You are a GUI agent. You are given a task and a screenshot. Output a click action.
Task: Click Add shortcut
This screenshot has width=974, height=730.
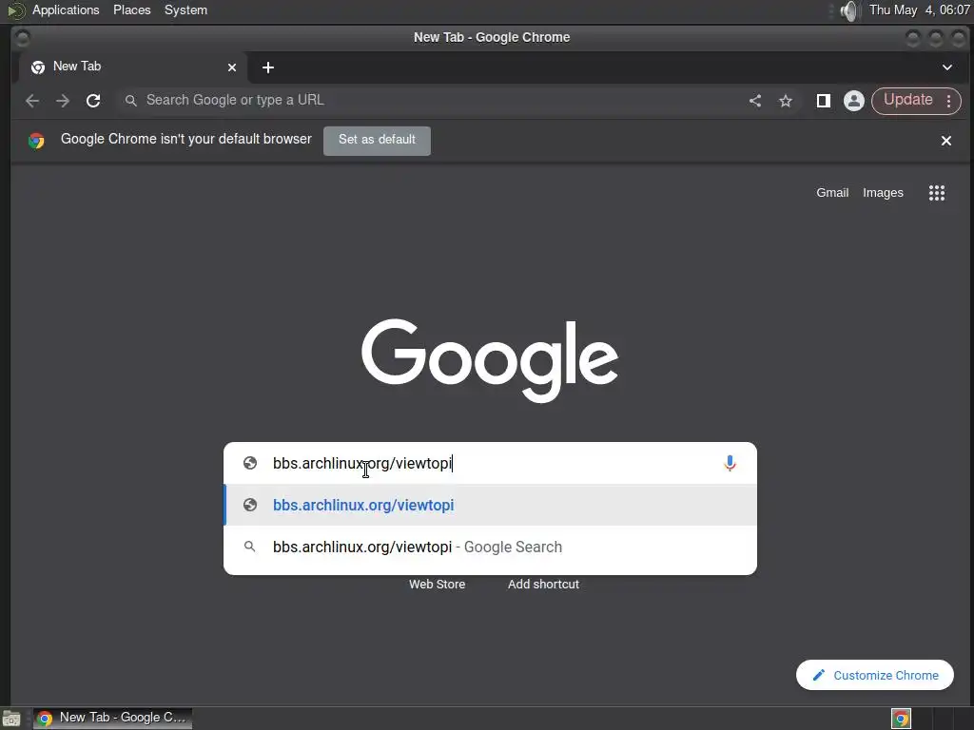coord(543,585)
